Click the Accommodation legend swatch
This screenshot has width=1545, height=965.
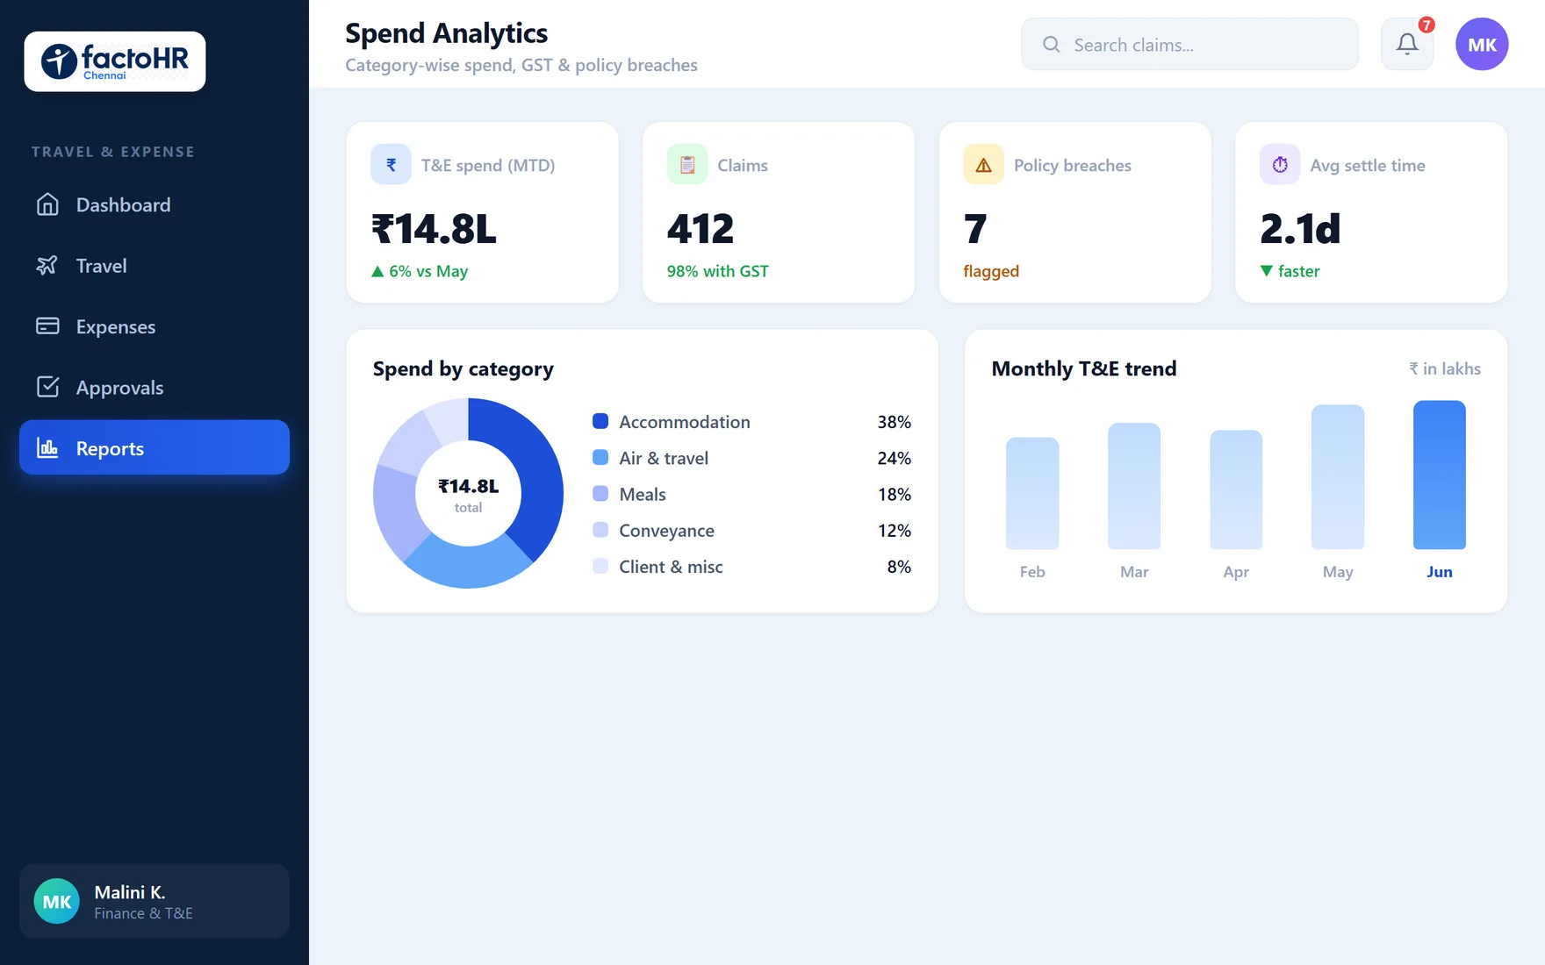pyautogui.click(x=600, y=421)
